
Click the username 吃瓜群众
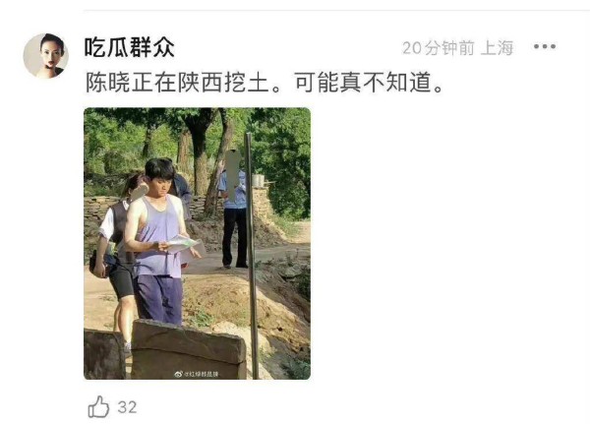(130, 47)
